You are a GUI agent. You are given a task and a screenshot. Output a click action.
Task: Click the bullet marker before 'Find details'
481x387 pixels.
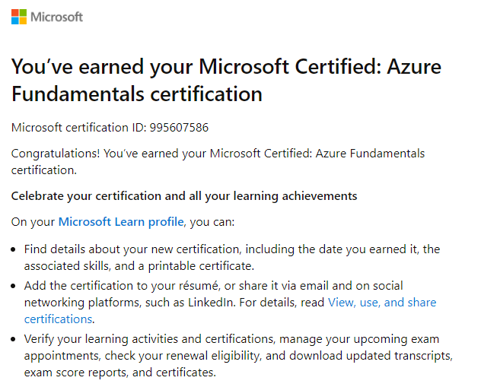tap(13, 249)
